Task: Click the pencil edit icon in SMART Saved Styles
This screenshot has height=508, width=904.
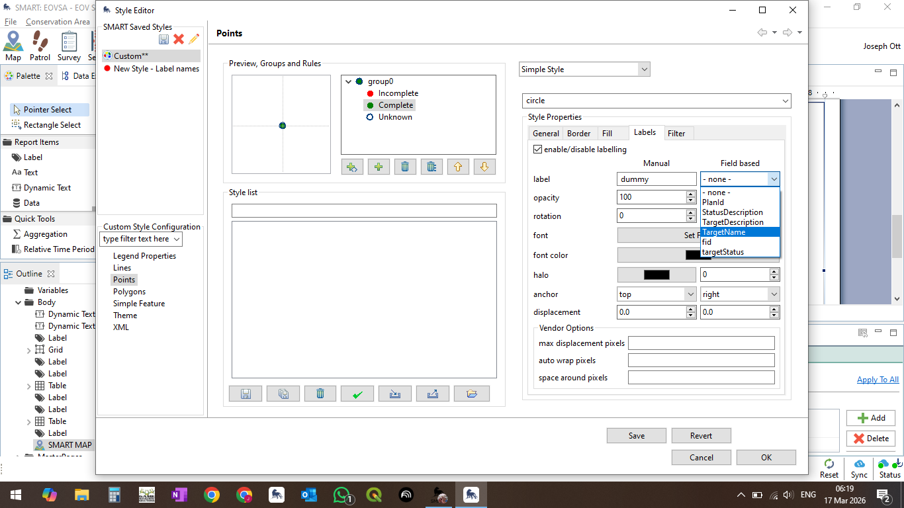Action: tap(194, 40)
